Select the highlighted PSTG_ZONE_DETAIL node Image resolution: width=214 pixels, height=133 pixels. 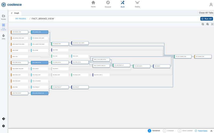tap(40, 63)
